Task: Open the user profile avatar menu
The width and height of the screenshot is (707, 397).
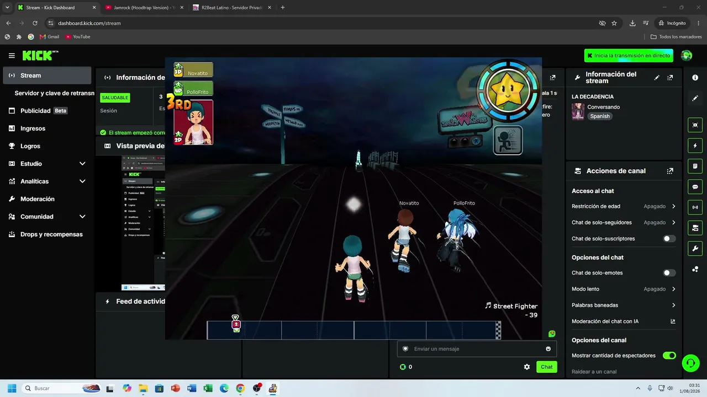Action: click(x=687, y=56)
